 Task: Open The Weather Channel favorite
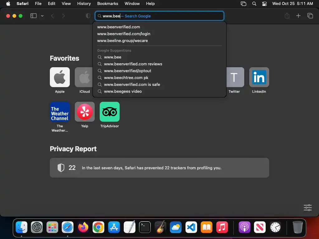point(60,112)
